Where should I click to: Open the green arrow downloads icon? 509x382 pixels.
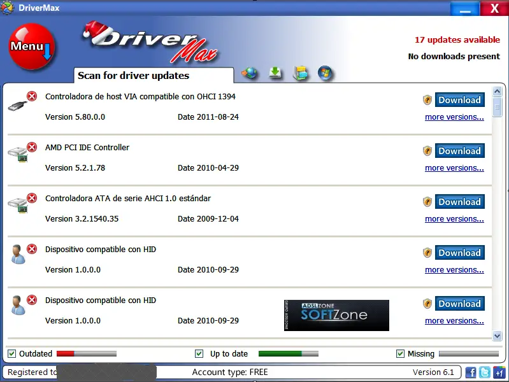tap(275, 73)
